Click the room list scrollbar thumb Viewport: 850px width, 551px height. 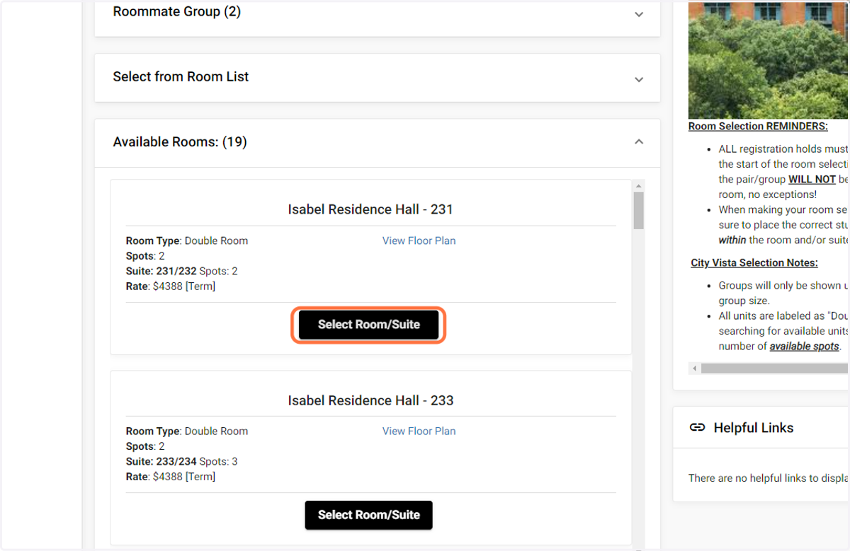tap(639, 211)
